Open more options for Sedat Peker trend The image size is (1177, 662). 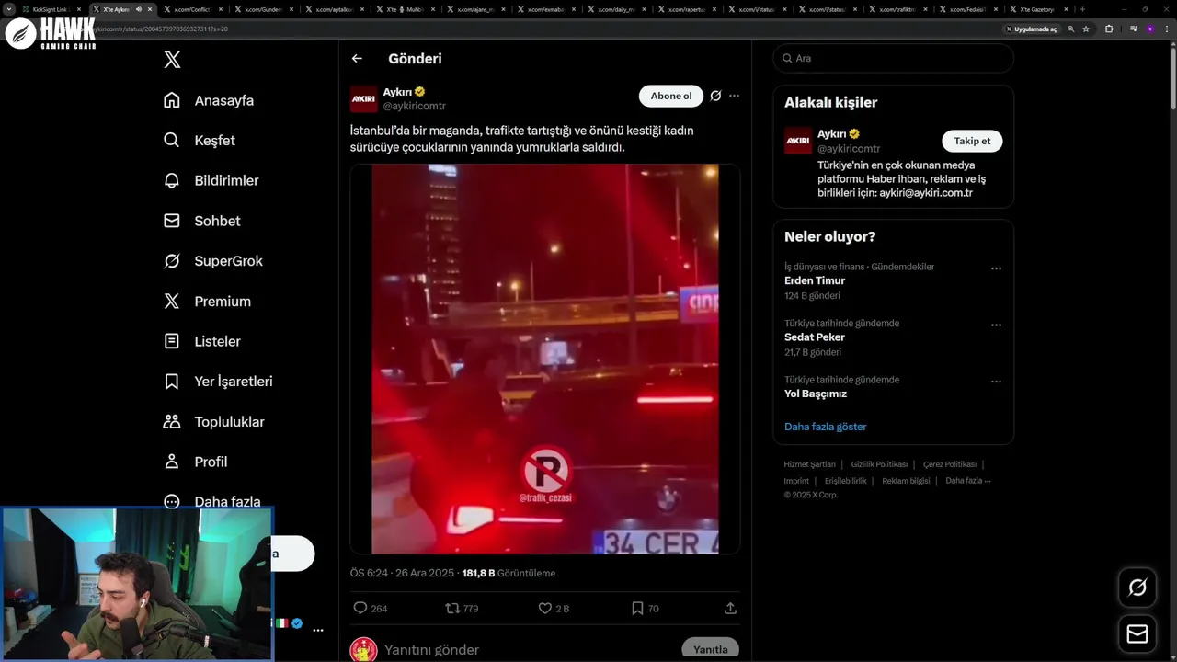(996, 325)
